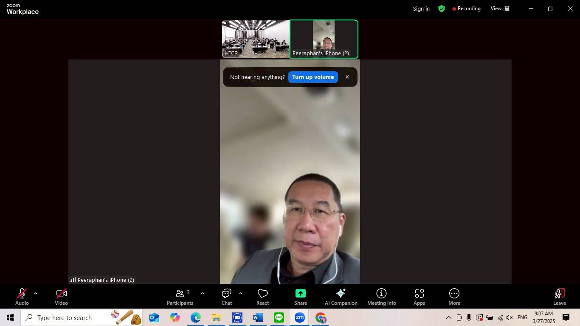Screen dimensions: 580x326
Task: Open the React emoji panel
Action: [262, 296]
